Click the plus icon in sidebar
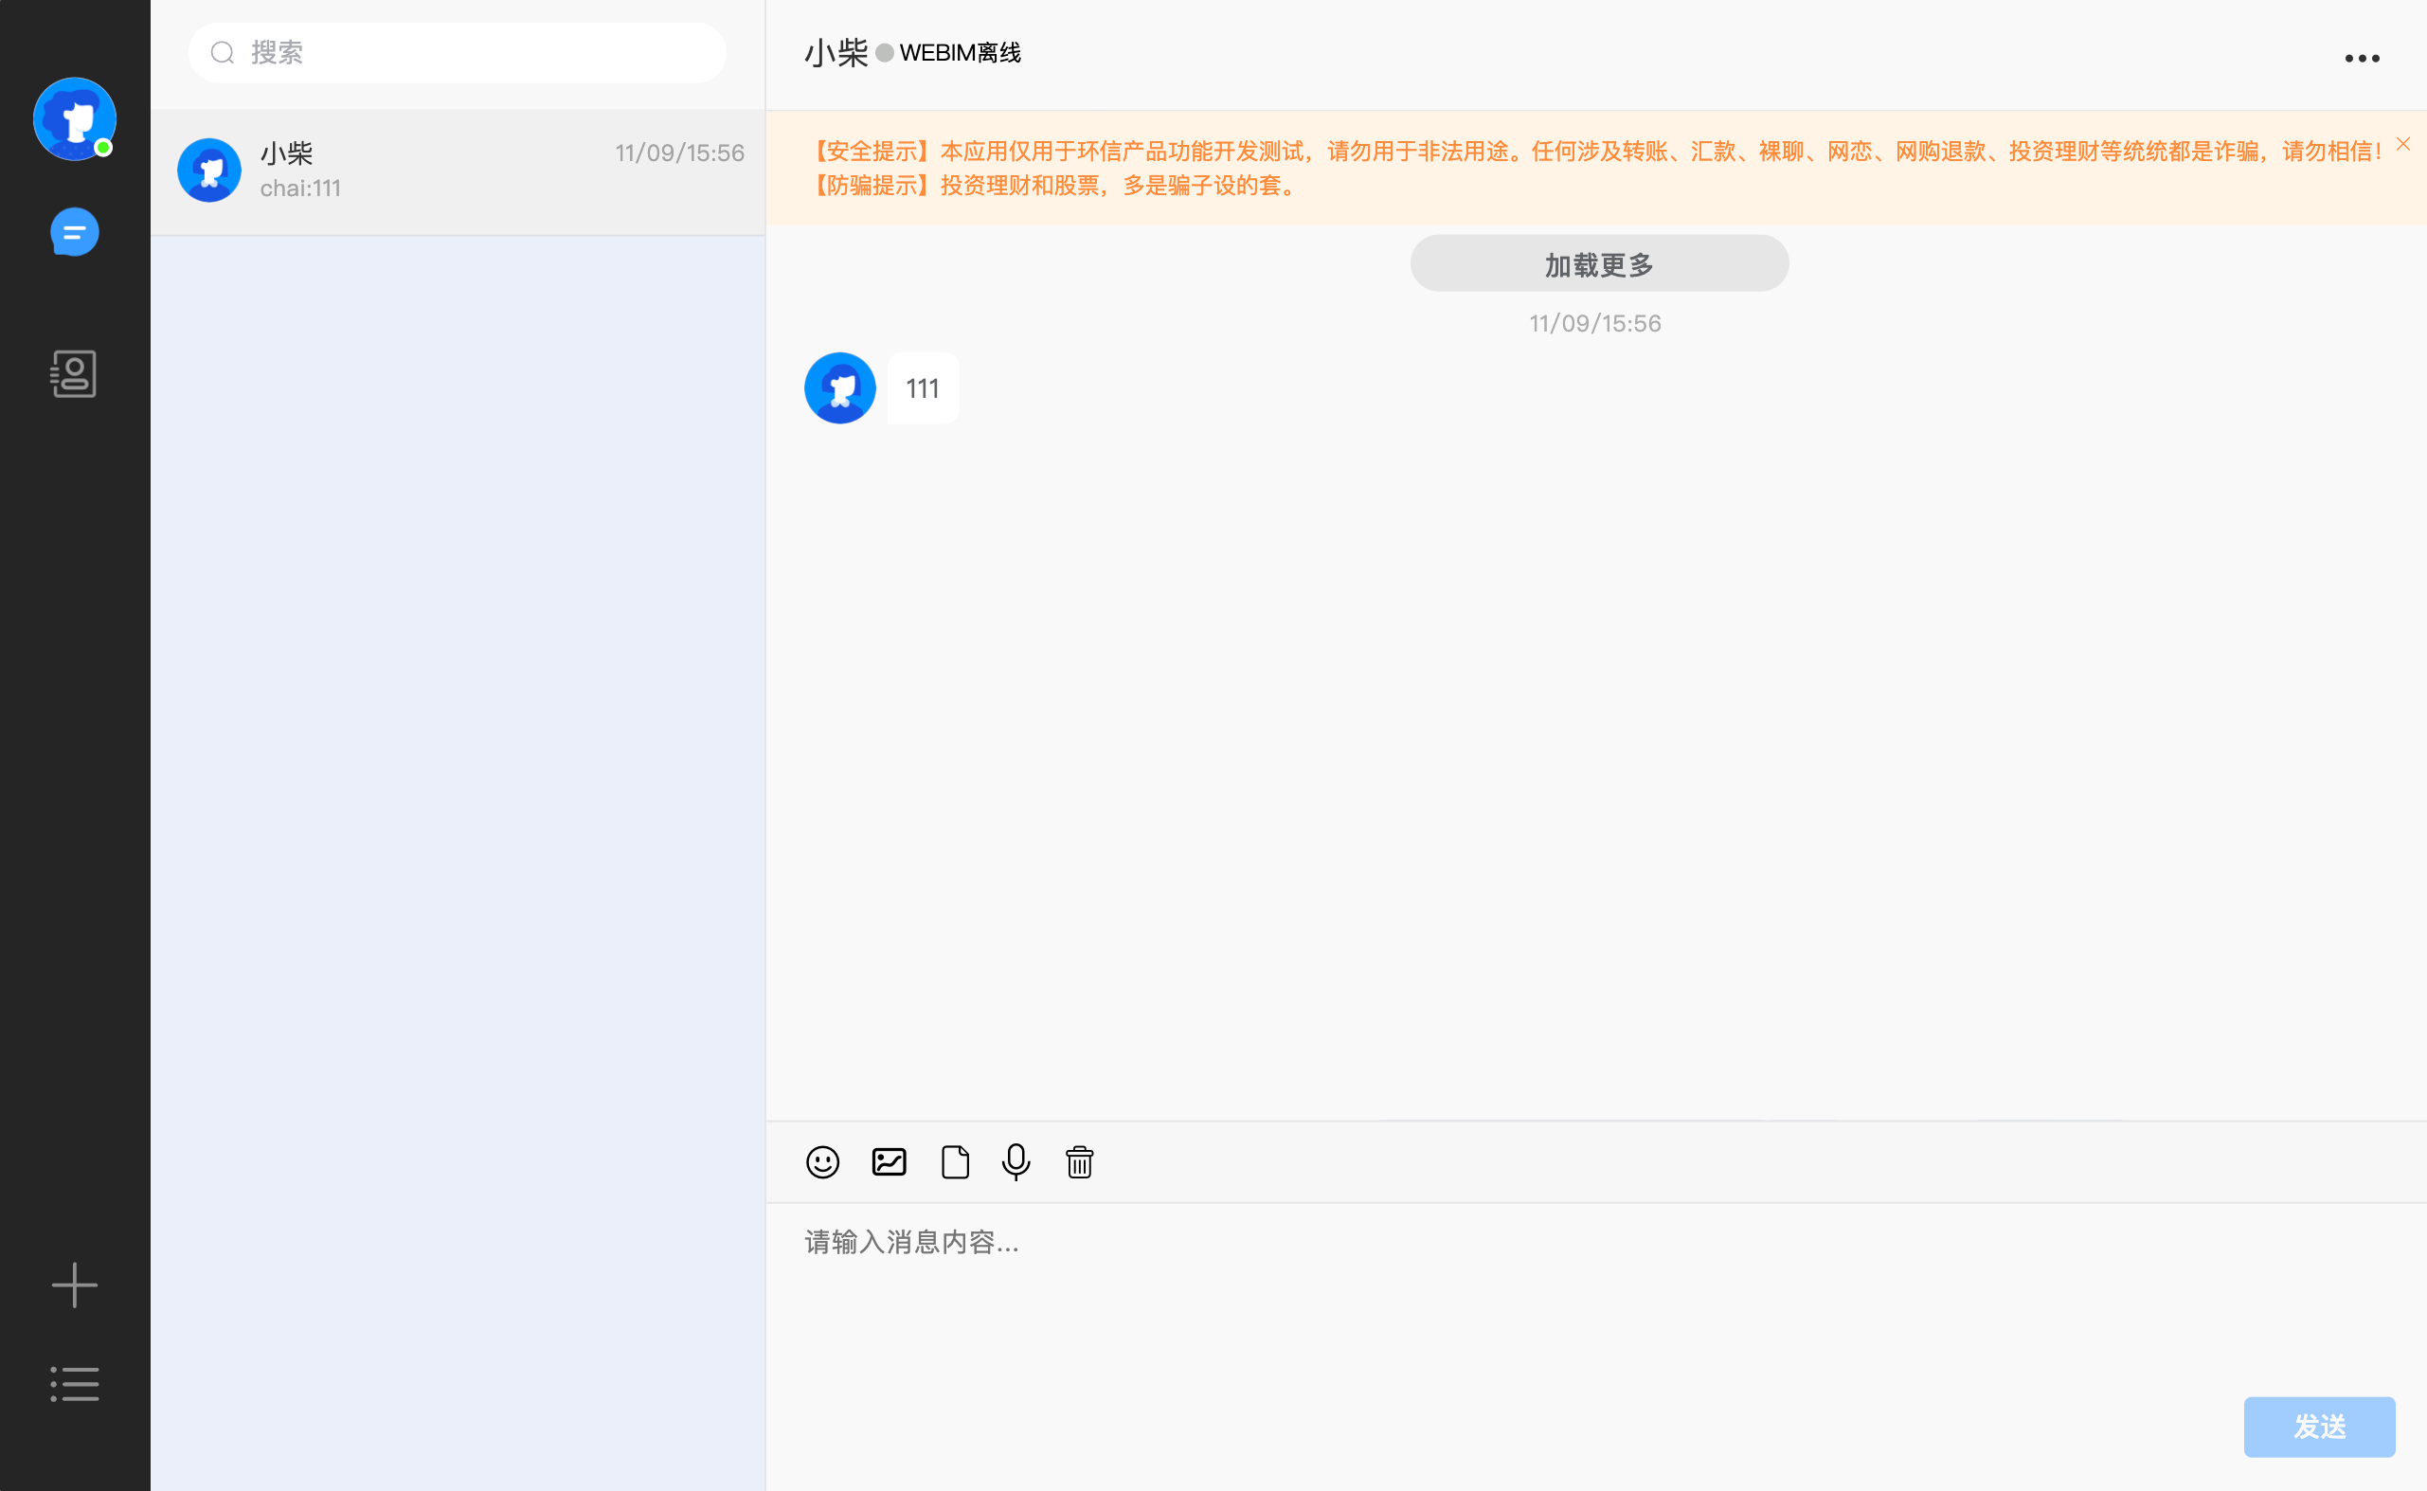Screen dimensions: 2427x1491 (x=74, y=1285)
